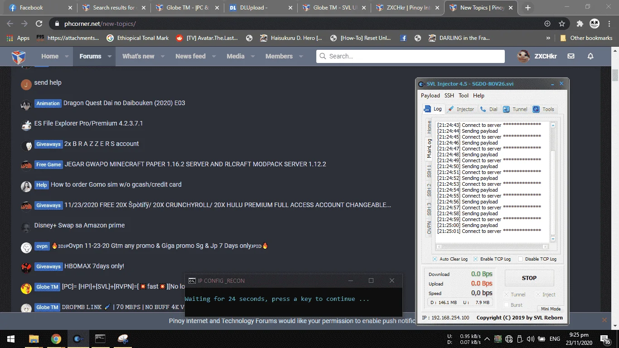Click the install/add icon in address bar
The image size is (619, 348).
click(547, 24)
